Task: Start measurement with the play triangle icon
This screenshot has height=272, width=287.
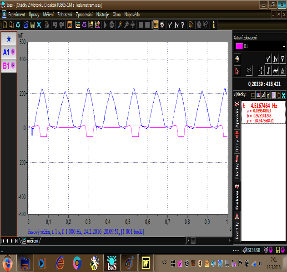Action: coord(105,24)
